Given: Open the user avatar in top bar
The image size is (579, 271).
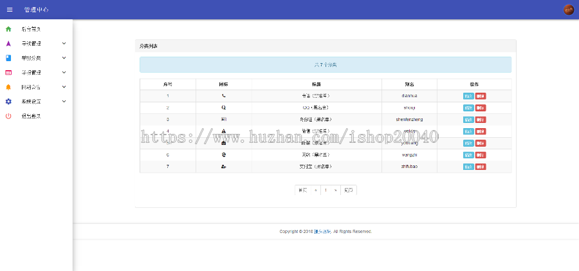Looking at the screenshot, I should [568, 10].
